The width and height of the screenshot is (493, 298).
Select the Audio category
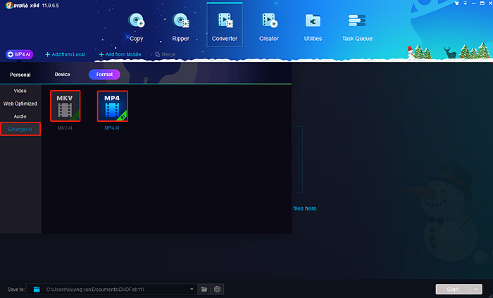pyautogui.click(x=20, y=116)
